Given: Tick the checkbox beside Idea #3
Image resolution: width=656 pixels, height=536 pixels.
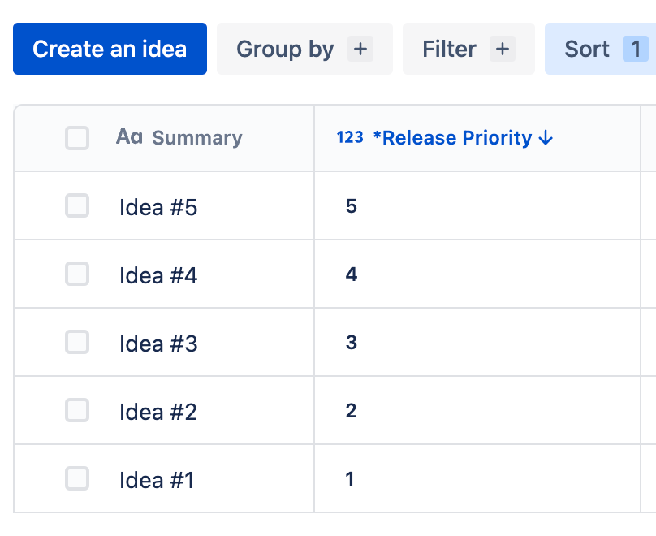Looking at the screenshot, I should 77,343.
